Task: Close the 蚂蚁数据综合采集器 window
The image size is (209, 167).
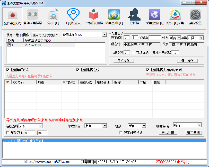Action: coord(201,2)
